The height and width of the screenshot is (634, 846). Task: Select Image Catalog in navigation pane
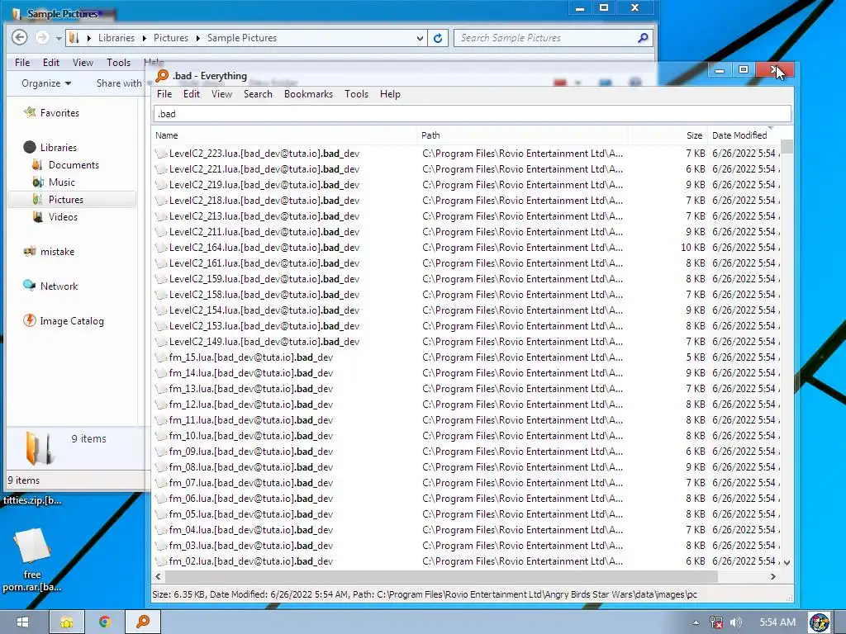72,321
